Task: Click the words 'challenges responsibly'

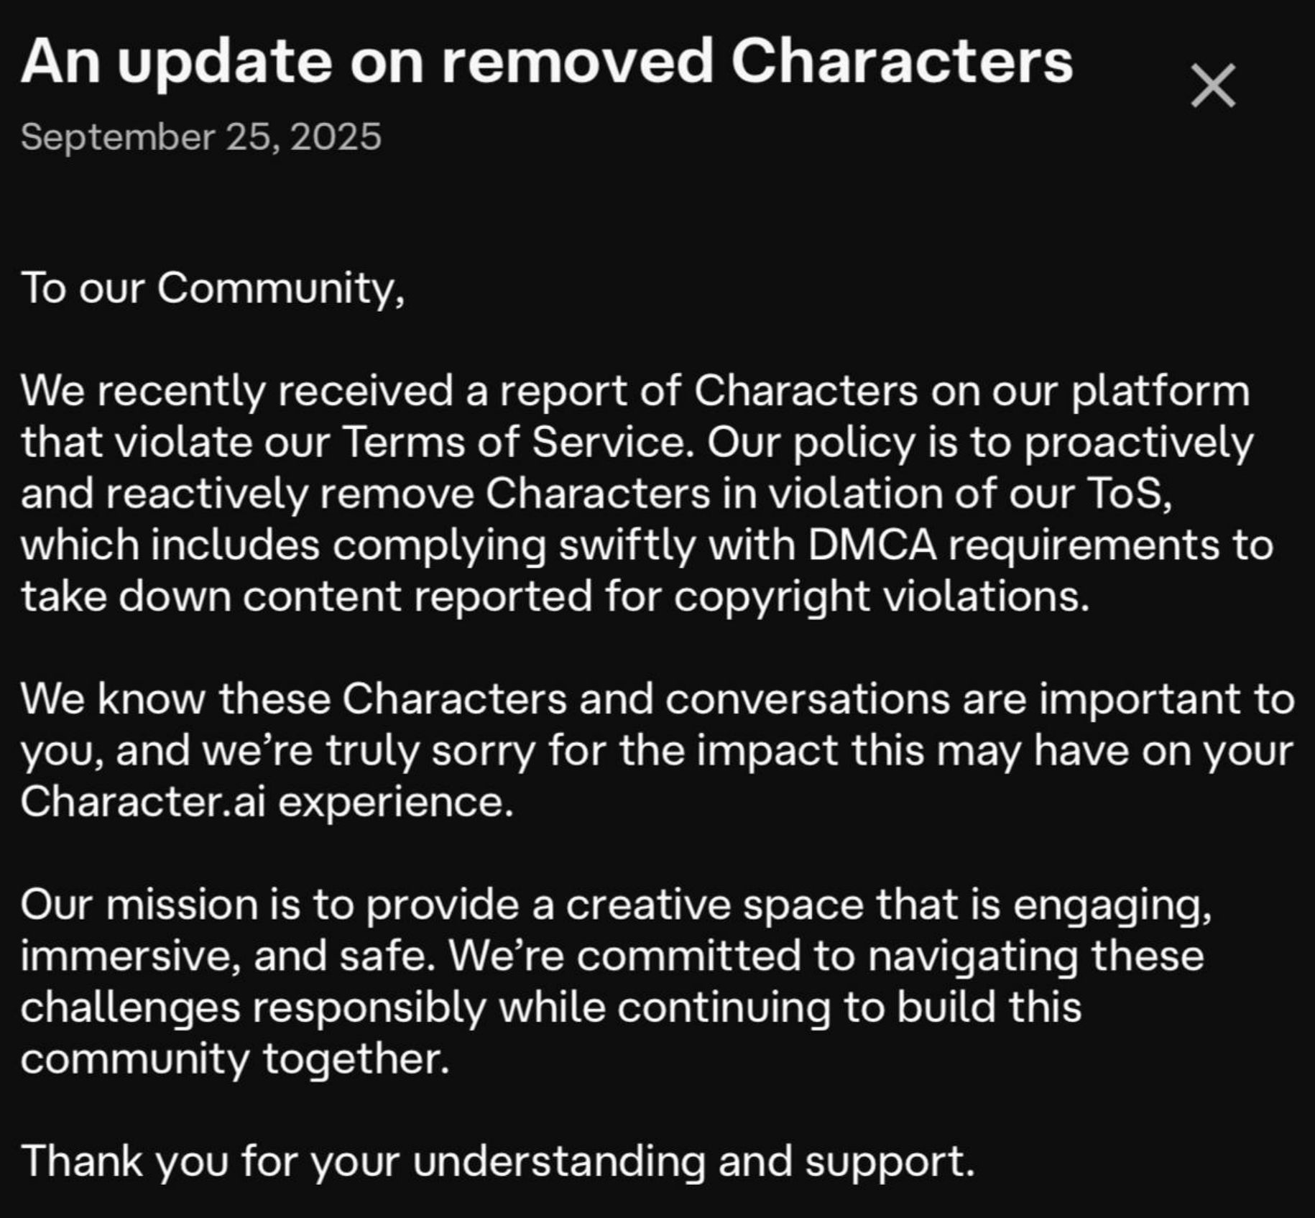Action: coord(253,1007)
